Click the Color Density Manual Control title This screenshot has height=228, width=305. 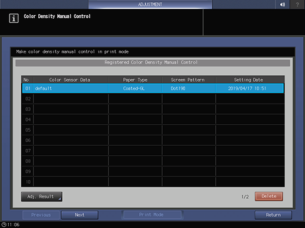click(57, 16)
